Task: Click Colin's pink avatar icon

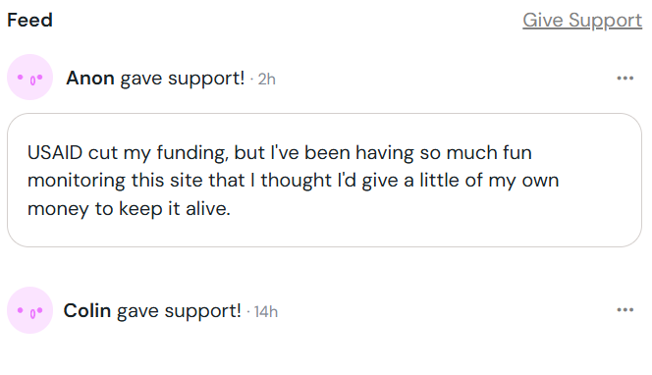Action: (29, 310)
